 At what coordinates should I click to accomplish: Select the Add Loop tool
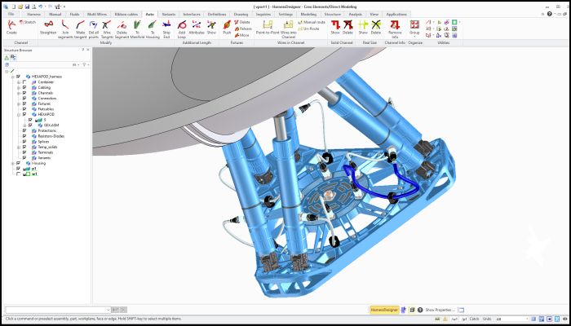182,28
